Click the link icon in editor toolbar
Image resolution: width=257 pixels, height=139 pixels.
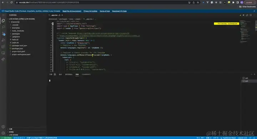click(247, 15)
